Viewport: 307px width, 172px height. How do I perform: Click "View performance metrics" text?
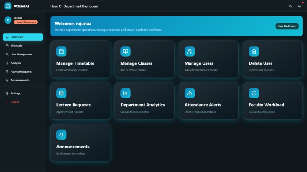(x=135, y=112)
